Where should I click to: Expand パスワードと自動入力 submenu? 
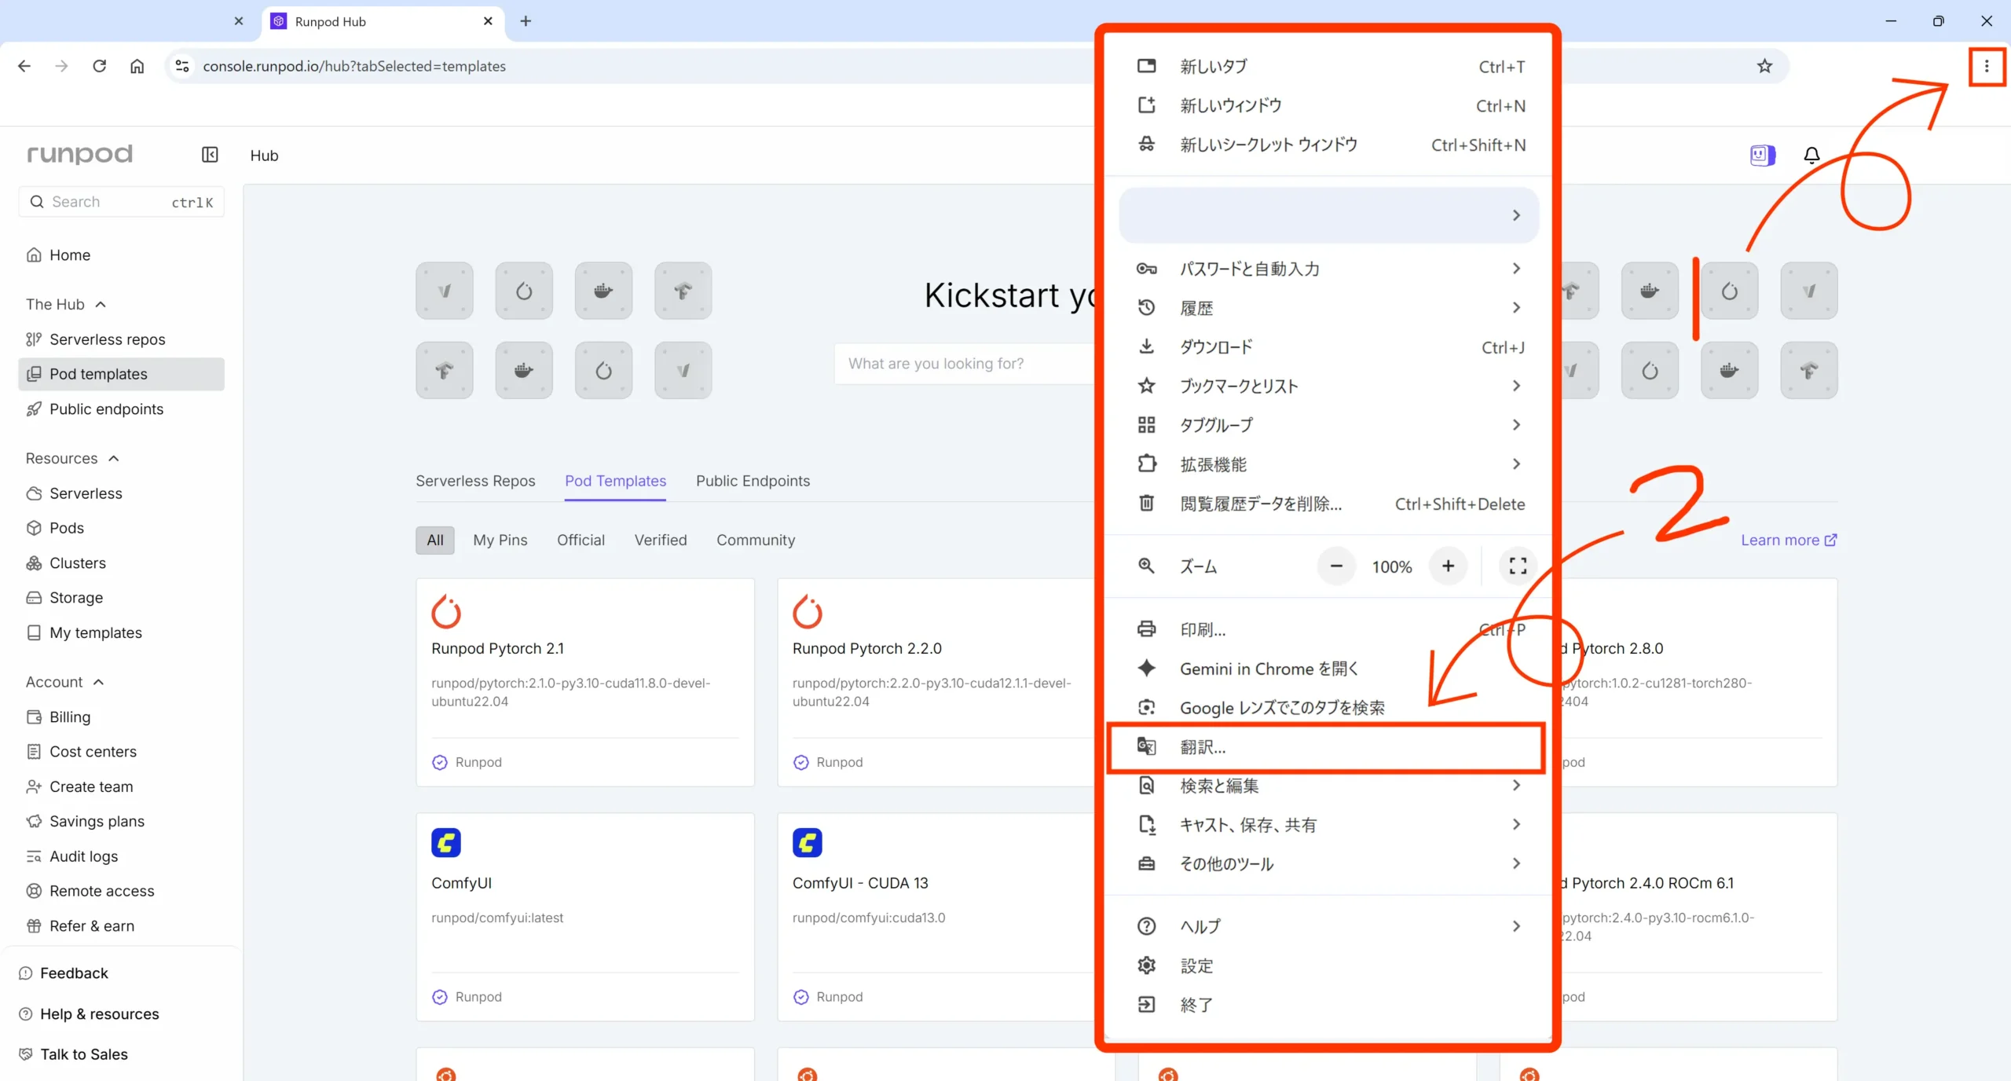pos(1329,269)
